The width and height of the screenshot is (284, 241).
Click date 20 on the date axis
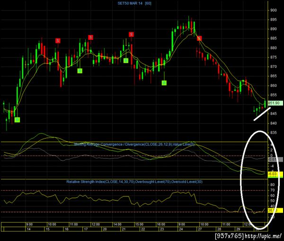pyautogui.click(x=105, y=229)
